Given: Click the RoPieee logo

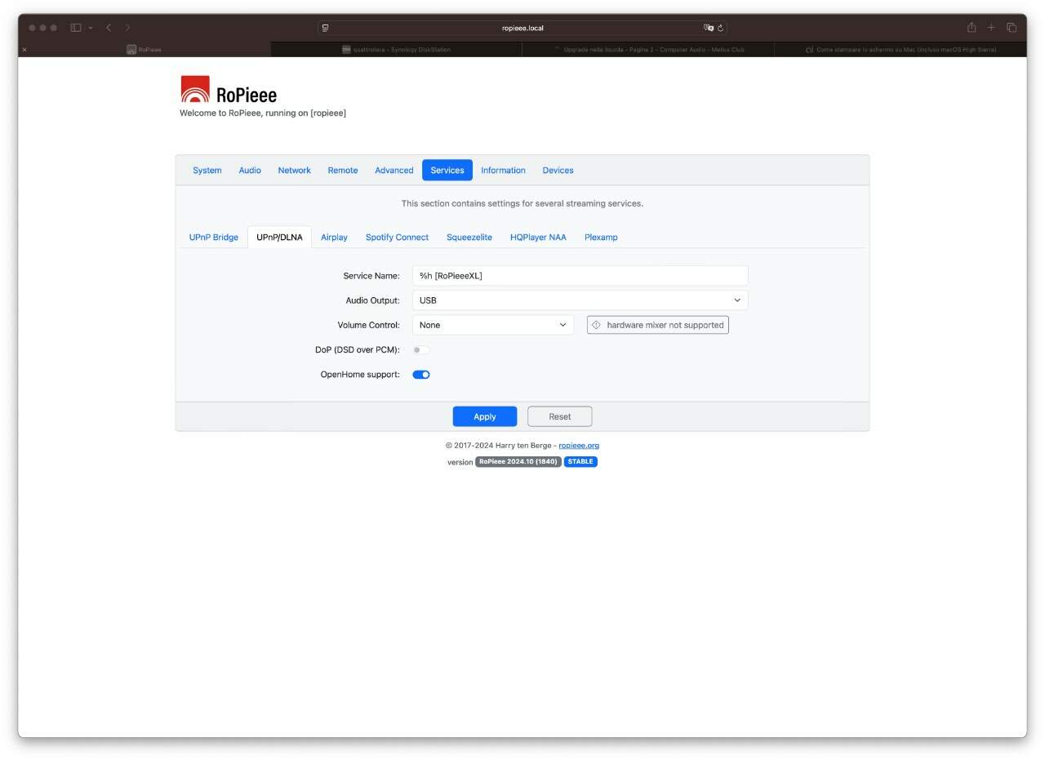Looking at the screenshot, I should pos(229,90).
